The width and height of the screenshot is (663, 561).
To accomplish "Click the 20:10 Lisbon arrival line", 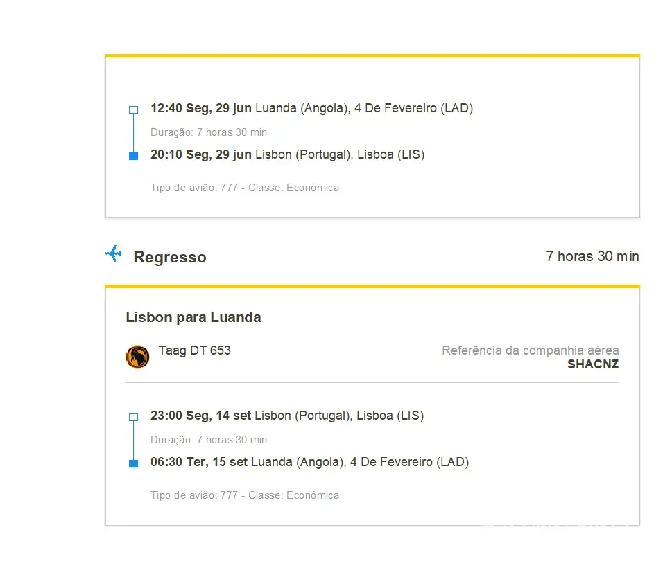I will tap(287, 154).
